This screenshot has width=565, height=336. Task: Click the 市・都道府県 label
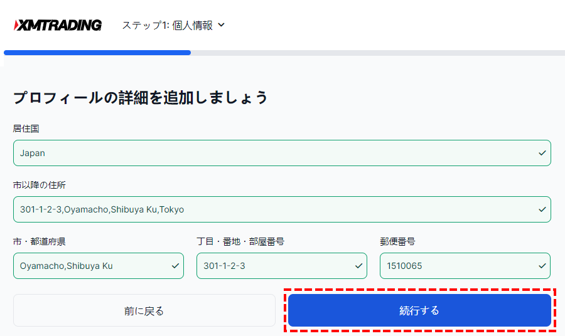(x=40, y=241)
